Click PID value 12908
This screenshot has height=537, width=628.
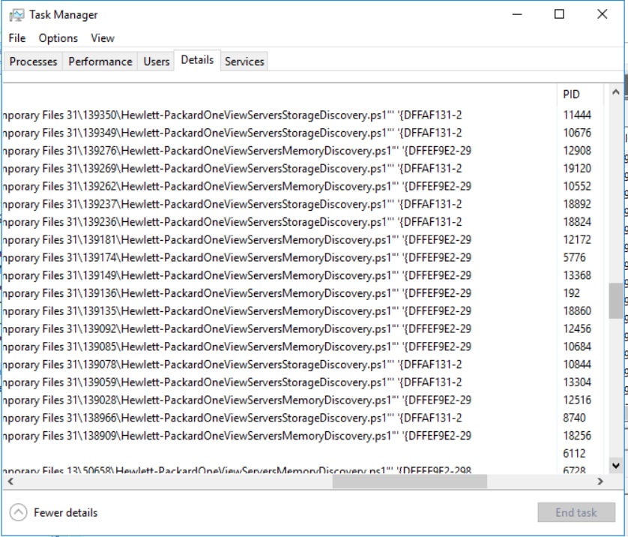point(577,151)
